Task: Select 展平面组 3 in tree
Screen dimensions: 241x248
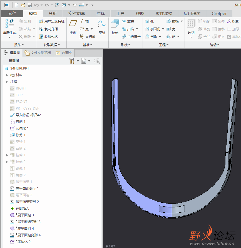Action: [x=22, y=215]
